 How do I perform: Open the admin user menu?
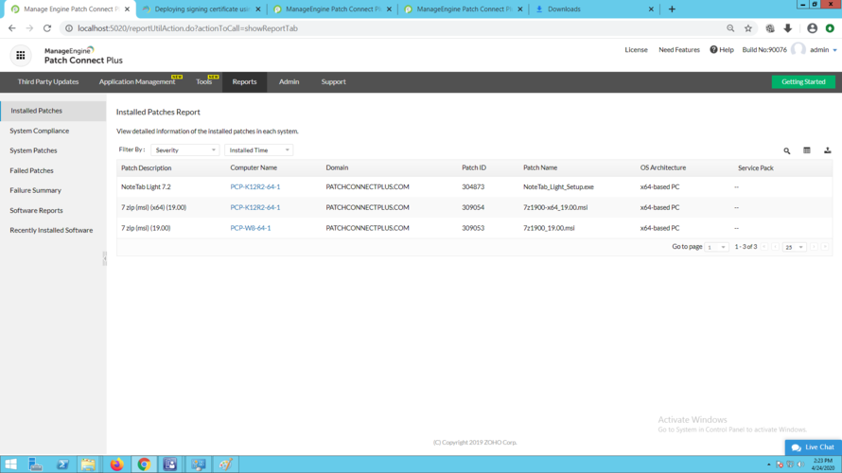[819, 50]
